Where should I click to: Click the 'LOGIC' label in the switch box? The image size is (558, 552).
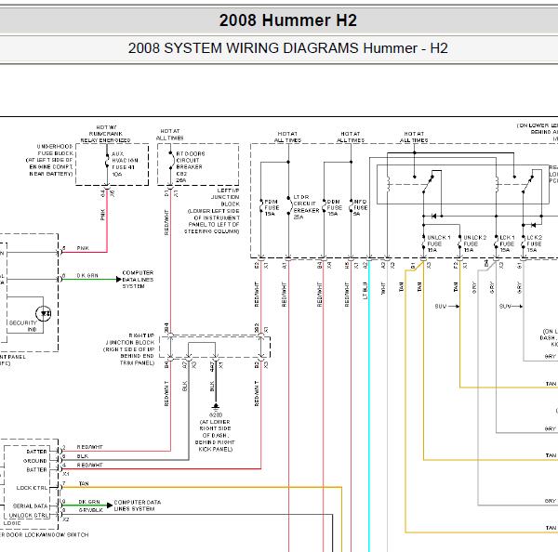12,523
